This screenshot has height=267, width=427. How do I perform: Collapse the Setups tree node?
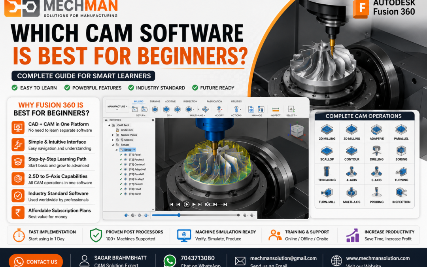tap(113, 145)
